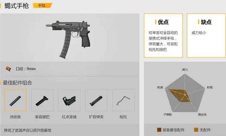The width and height of the screenshot is (226, 136).
Task: Open the 缺点 disadvantages card
Action: point(207,35)
